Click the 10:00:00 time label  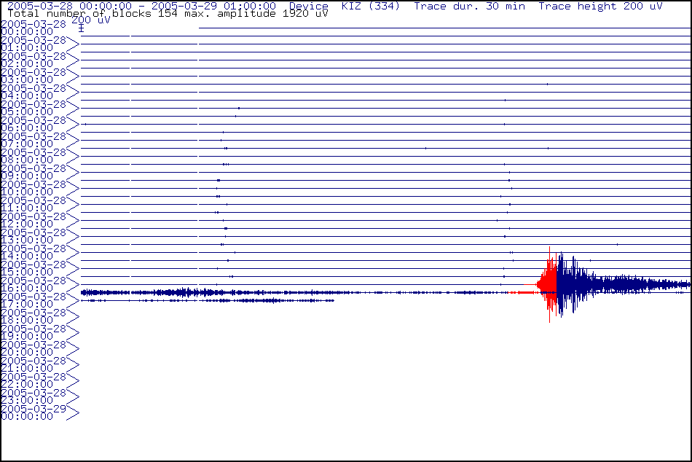click(27, 192)
